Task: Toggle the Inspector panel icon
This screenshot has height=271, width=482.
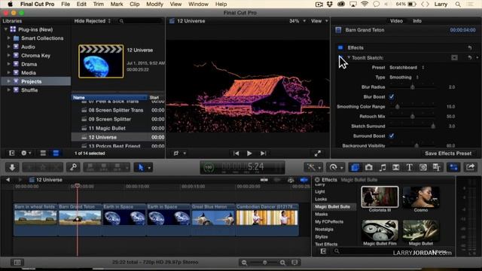Action: pyautogui.click(x=453, y=167)
